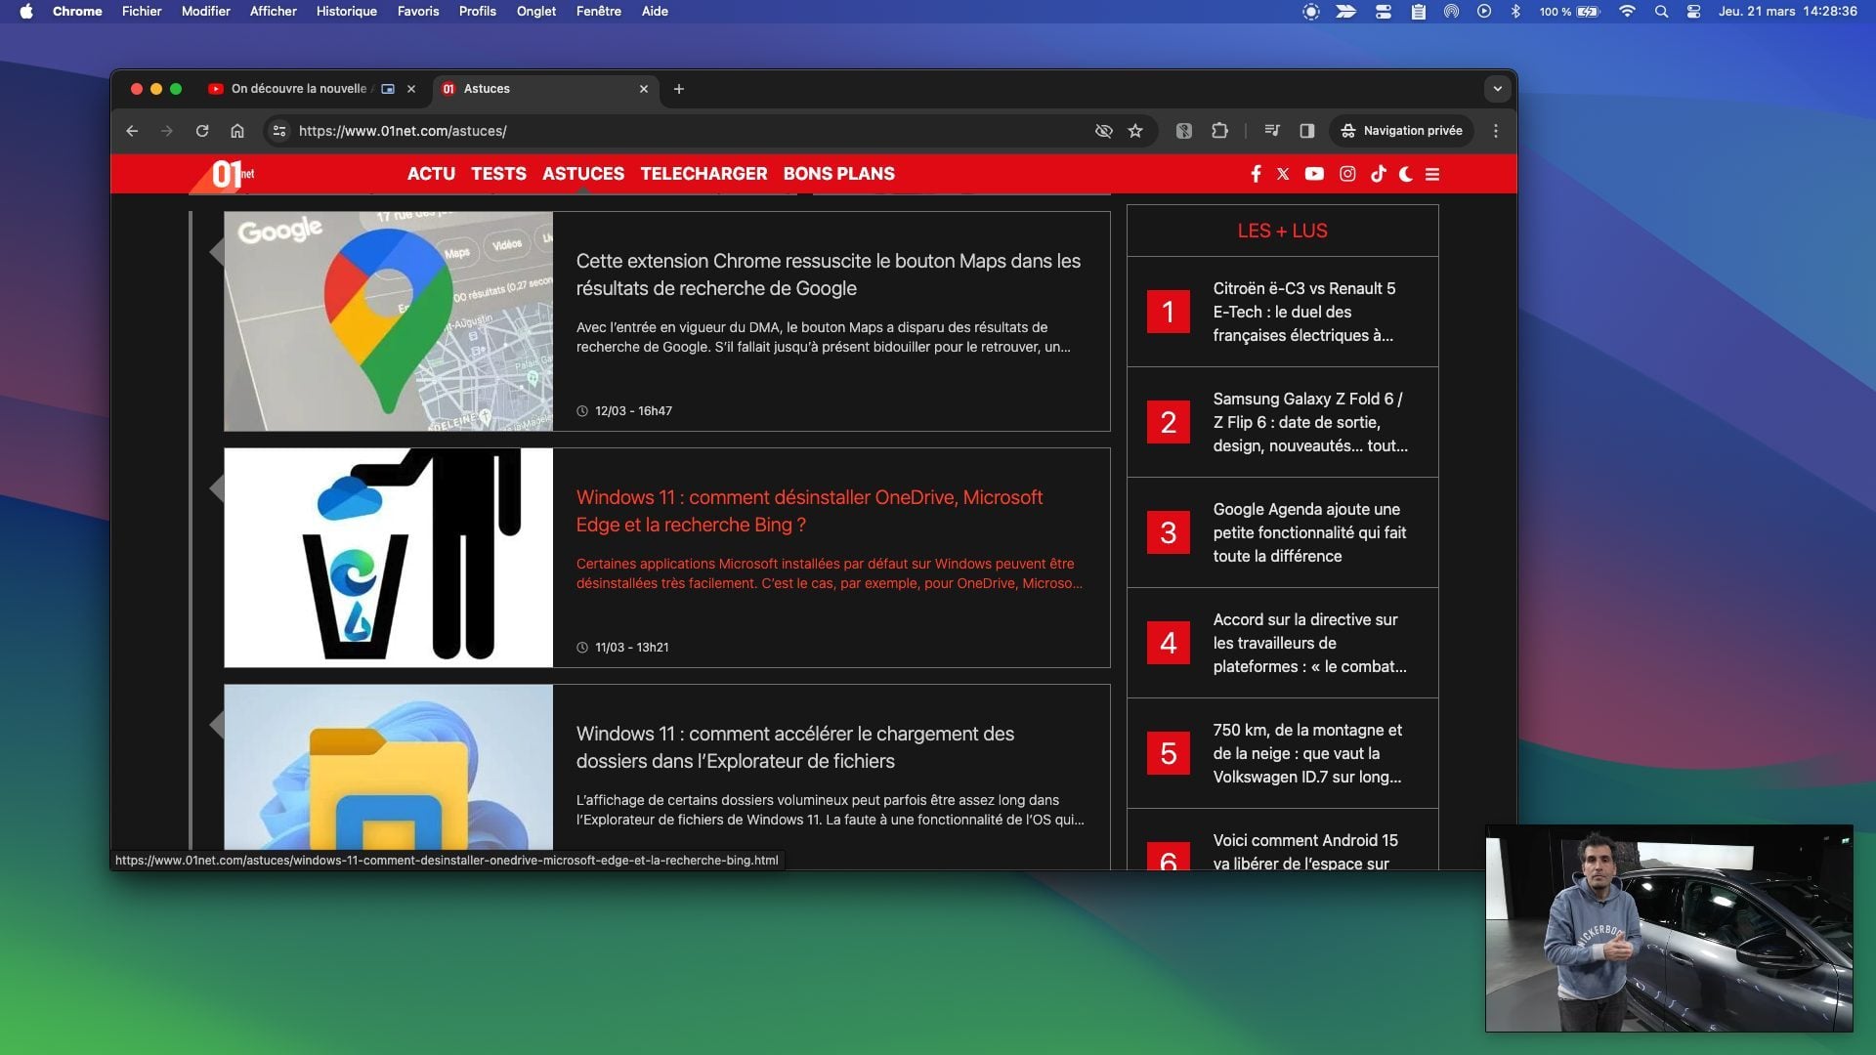Open the Historique menu
Screen dimensions: 1876x1055
coord(346,12)
